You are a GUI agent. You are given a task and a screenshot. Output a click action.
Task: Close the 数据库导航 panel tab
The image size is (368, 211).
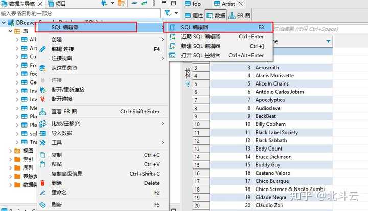tap(40, 4)
